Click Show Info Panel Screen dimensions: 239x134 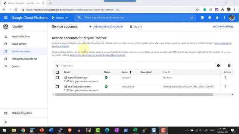click(x=223, y=26)
